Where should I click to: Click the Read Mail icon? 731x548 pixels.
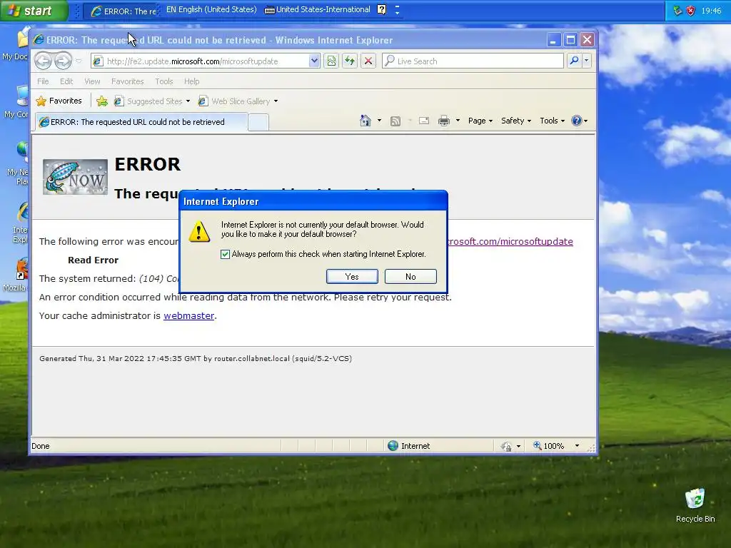[x=424, y=121]
